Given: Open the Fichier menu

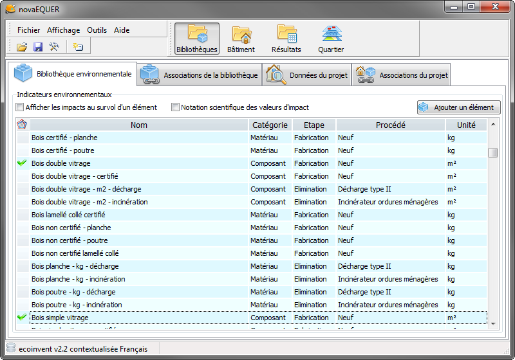Looking at the screenshot, I should (x=28, y=30).
